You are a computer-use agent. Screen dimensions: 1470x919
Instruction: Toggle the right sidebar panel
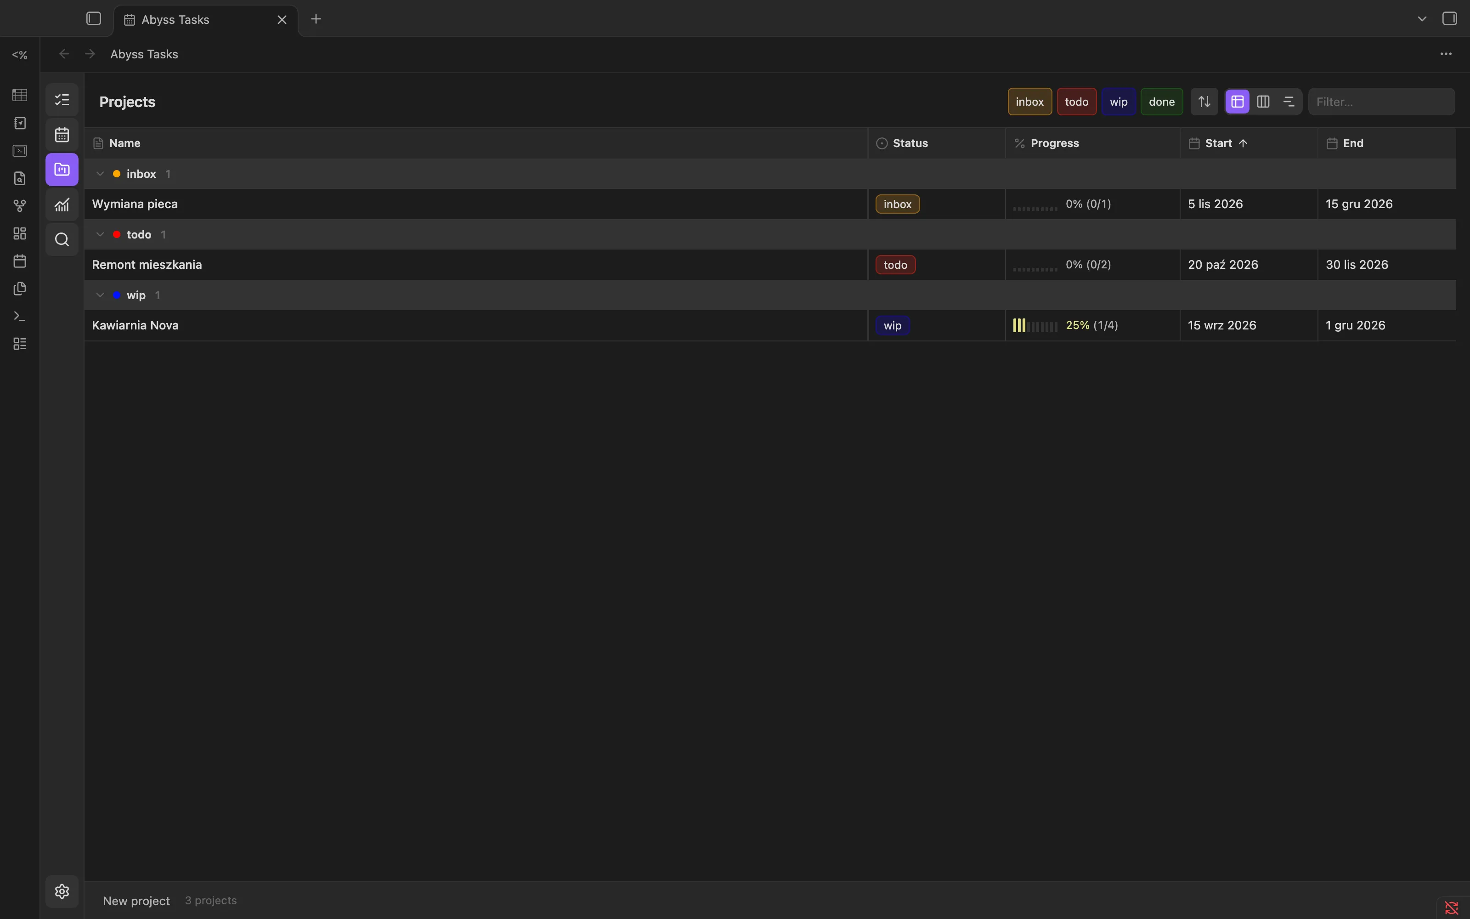1449,19
